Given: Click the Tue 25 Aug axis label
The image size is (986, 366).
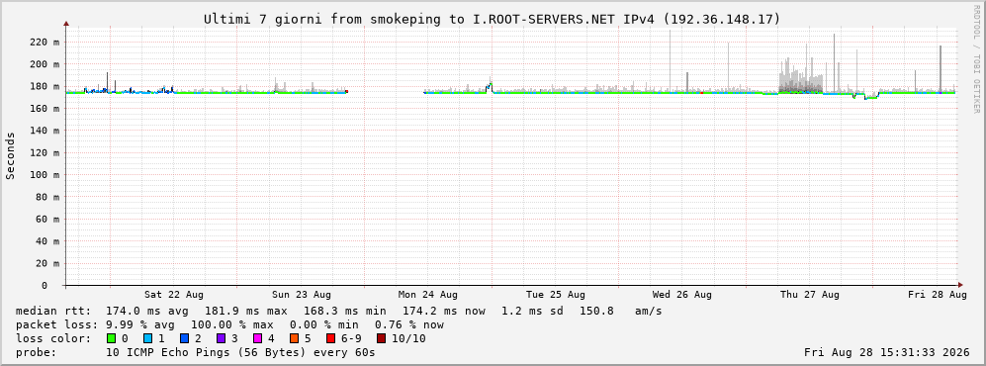Looking at the screenshot, I should coord(555,295).
